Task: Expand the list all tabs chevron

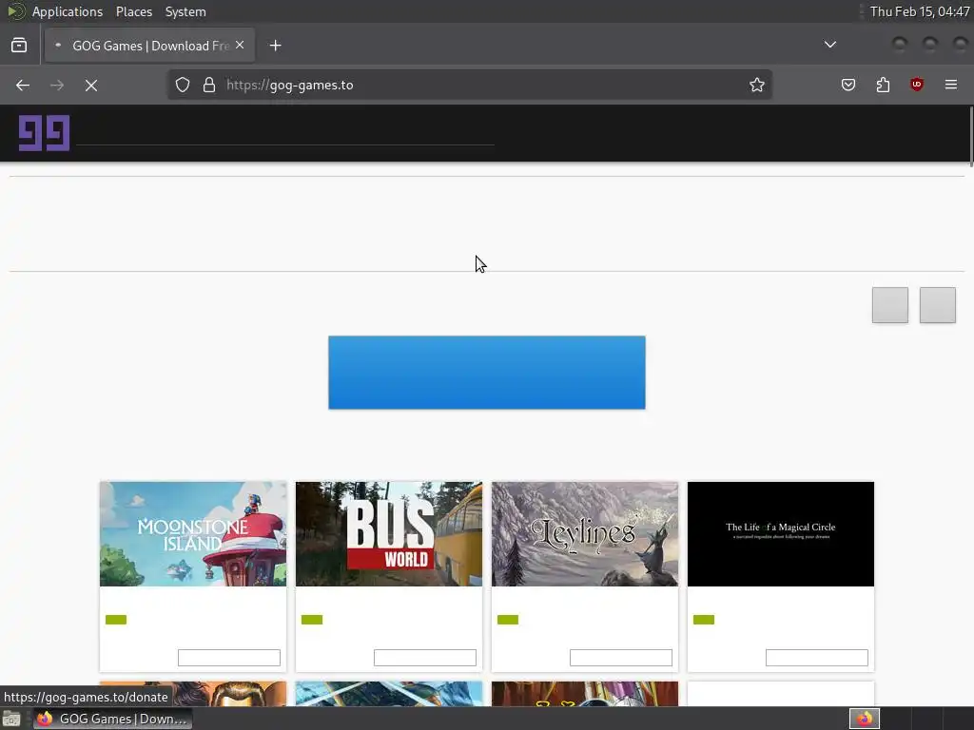Action: [829, 45]
